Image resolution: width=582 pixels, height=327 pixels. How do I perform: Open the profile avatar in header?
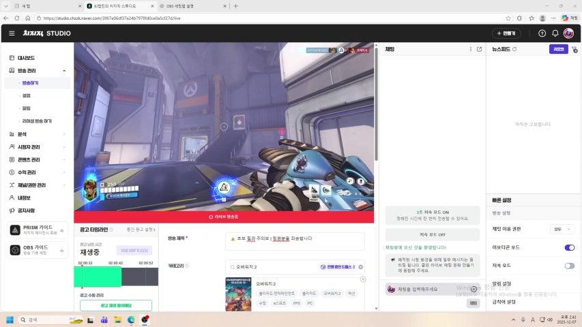click(x=568, y=33)
